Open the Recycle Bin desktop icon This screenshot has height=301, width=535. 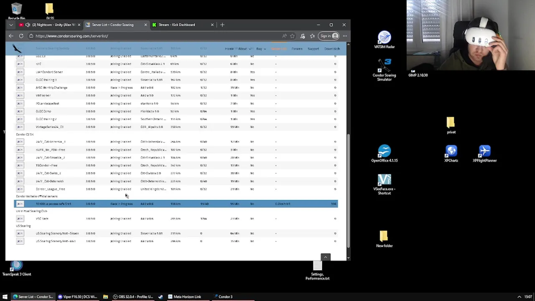click(16, 11)
